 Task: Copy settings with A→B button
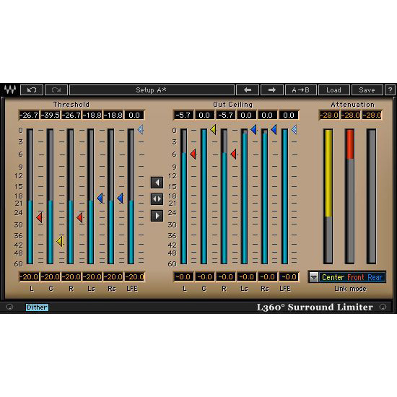[x=301, y=90]
